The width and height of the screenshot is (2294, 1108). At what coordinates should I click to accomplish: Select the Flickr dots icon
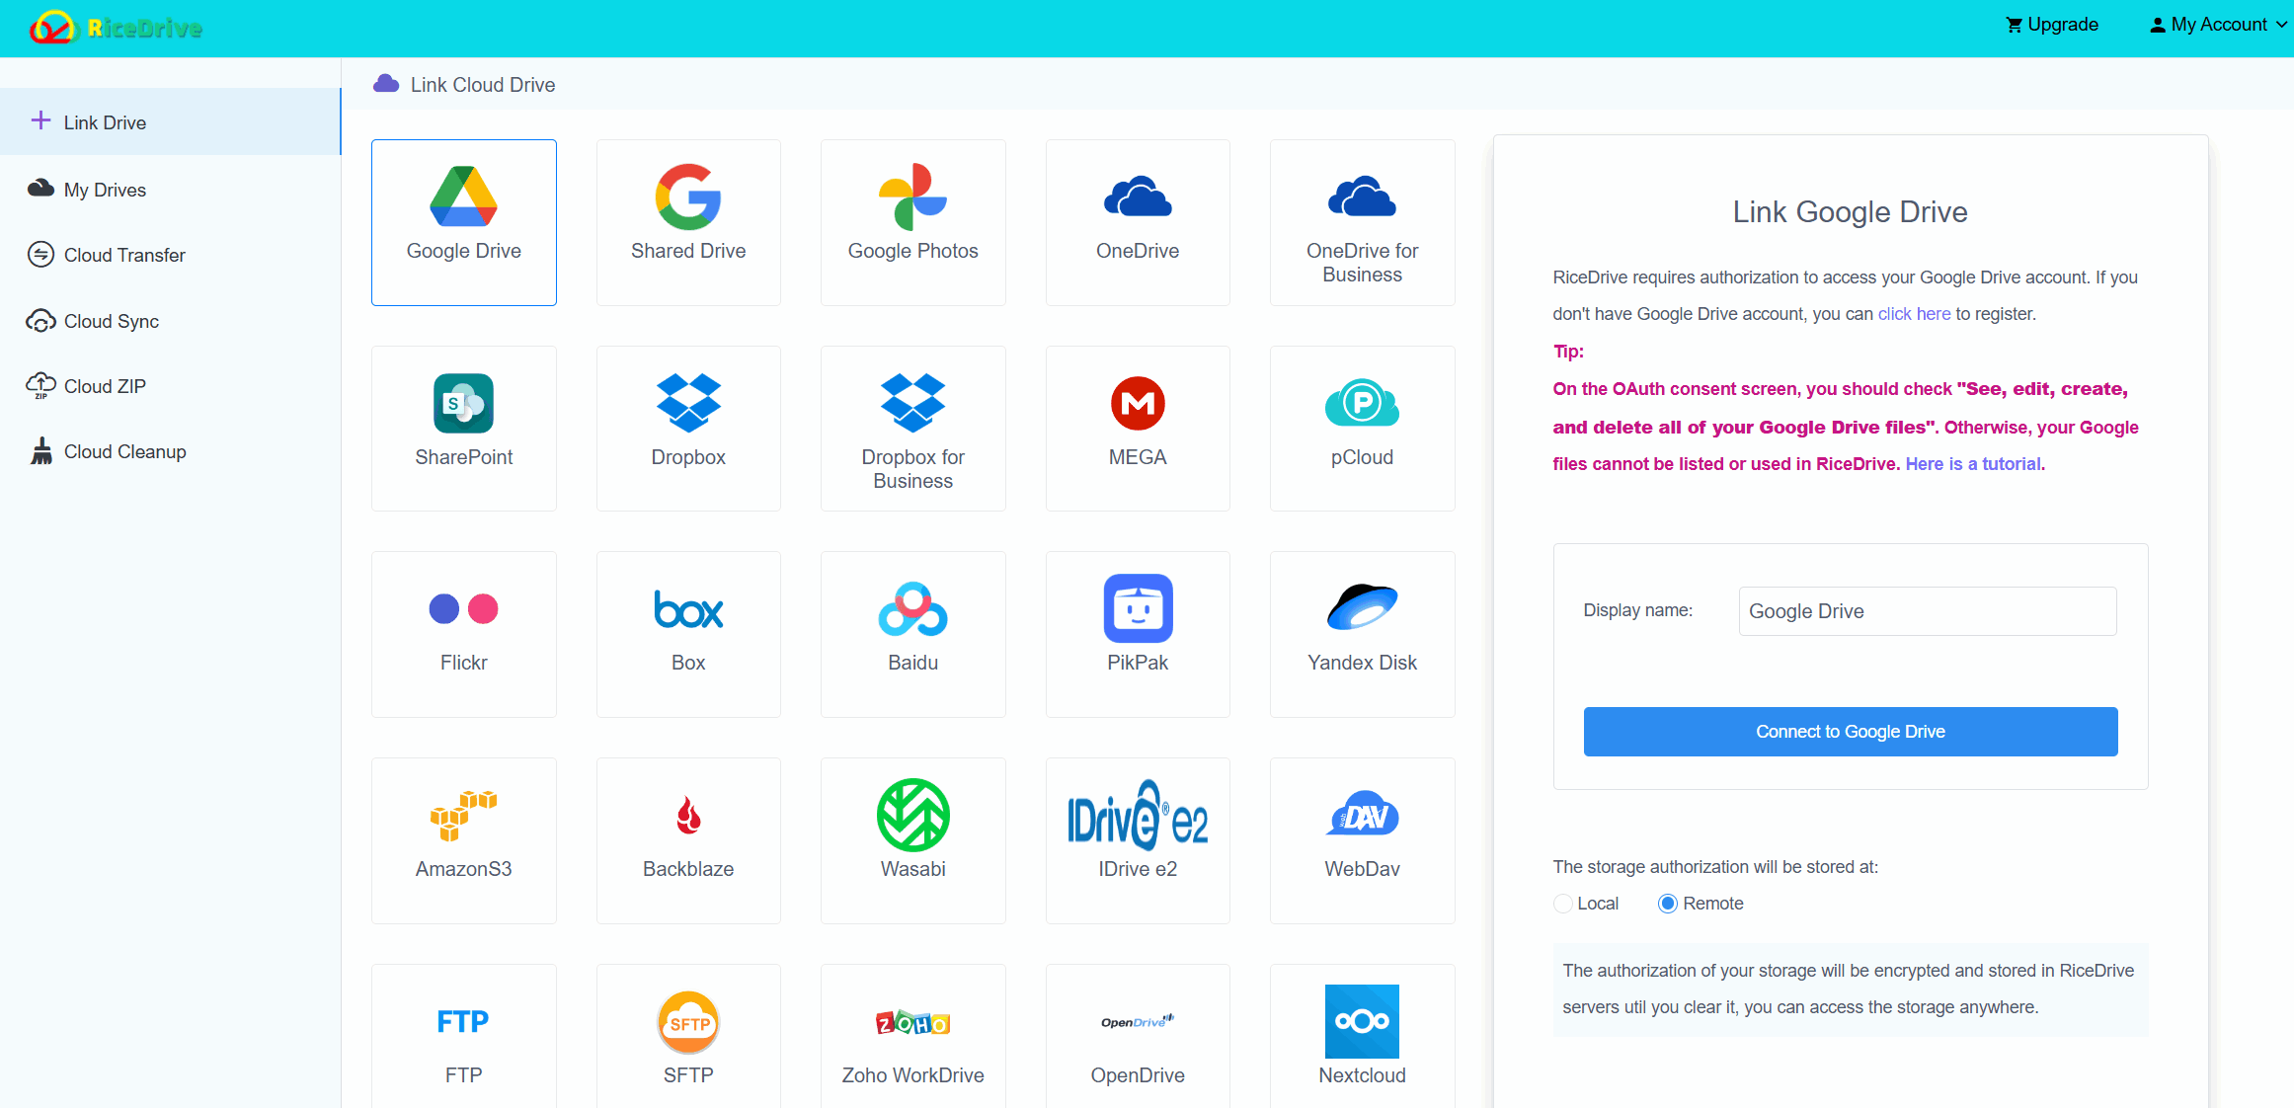pyautogui.click(x=463, y=609)
